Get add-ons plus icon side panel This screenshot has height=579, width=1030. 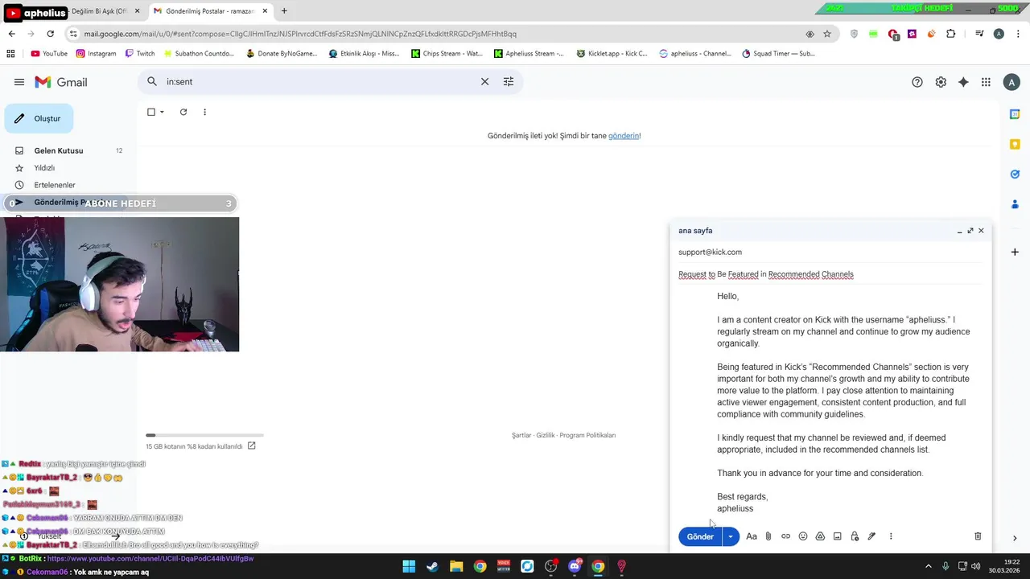pyautogui.click(x=1015, y=252)
